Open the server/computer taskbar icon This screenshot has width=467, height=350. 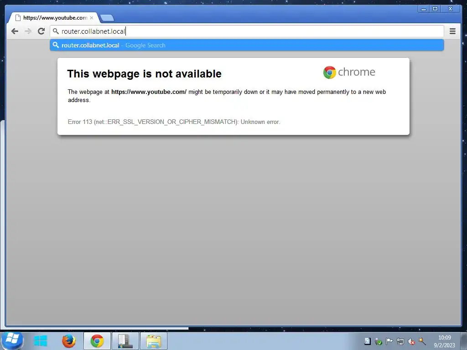coord(125,341)
